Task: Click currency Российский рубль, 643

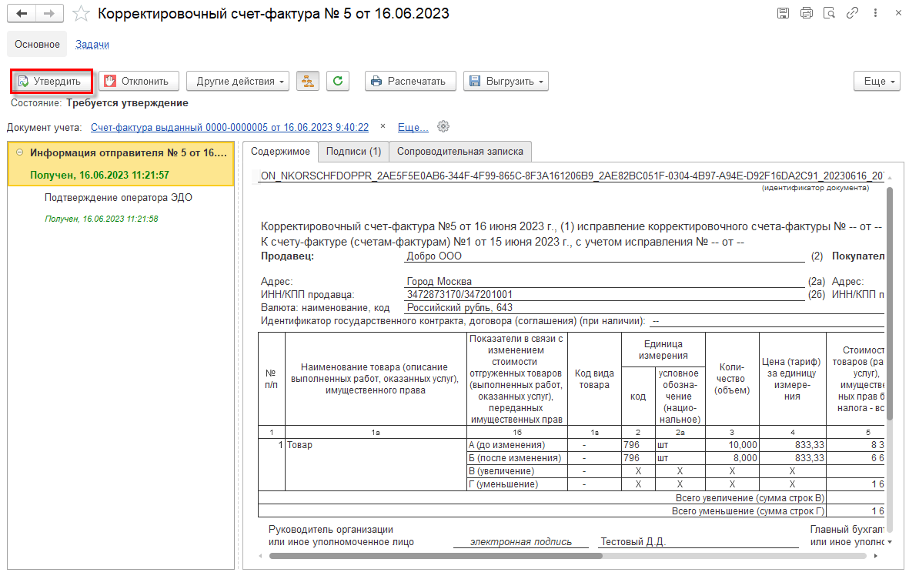Action: (x=459, y=308)
